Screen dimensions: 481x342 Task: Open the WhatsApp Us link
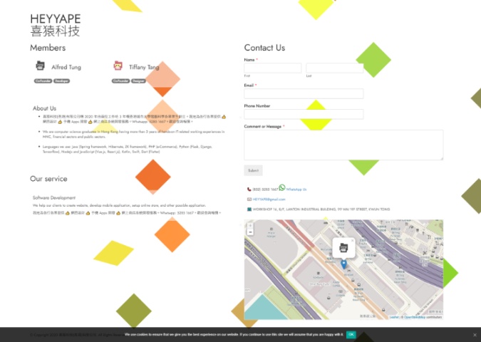[x=296, y=190]
